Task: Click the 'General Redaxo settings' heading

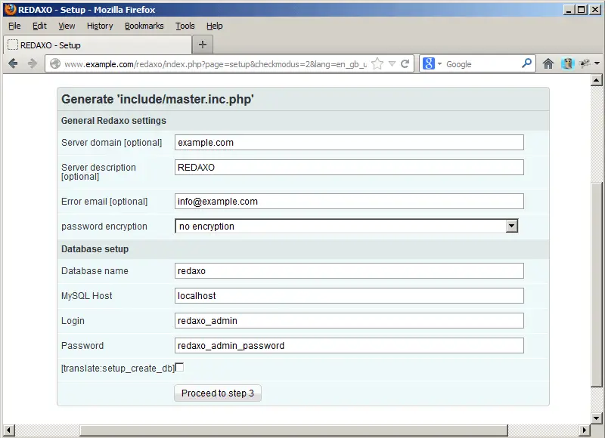Action: (113, 121)
